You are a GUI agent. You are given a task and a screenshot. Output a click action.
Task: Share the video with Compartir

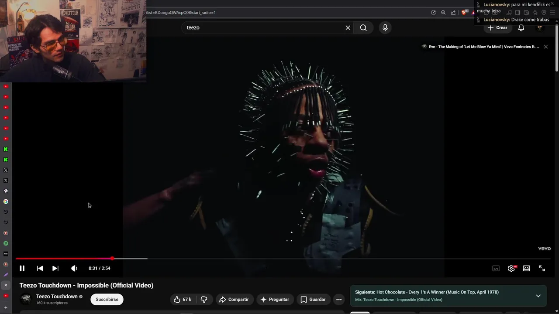point(234,300)
